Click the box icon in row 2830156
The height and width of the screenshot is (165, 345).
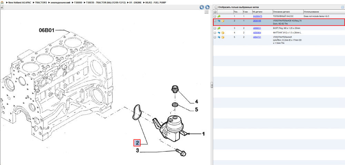click(x=223, y=21)
